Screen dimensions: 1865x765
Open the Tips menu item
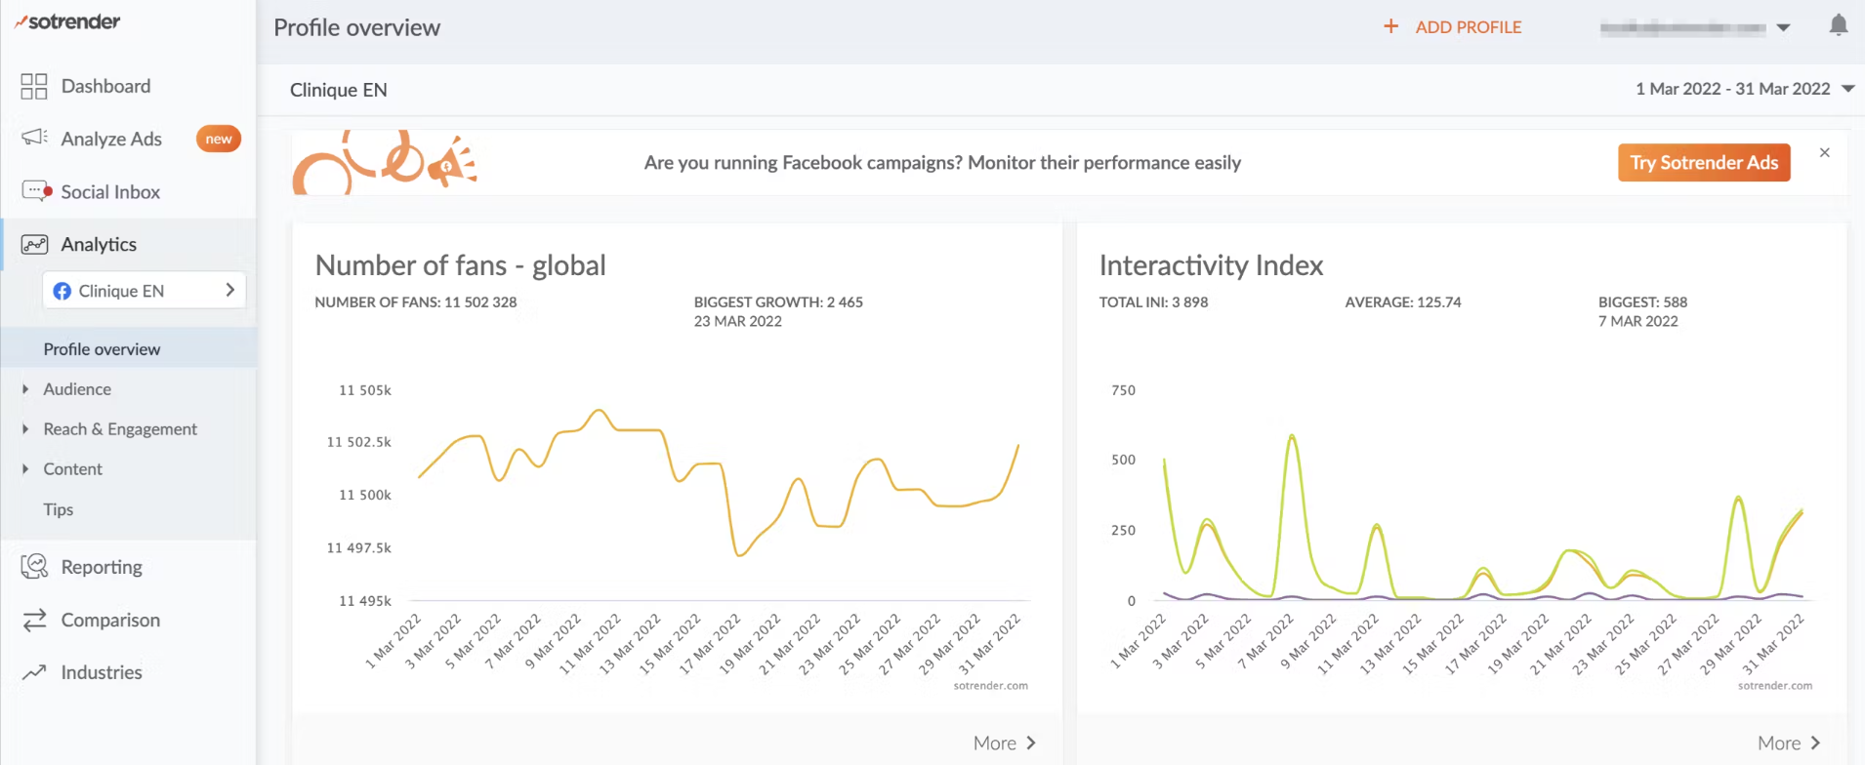[x=59, y=509]
